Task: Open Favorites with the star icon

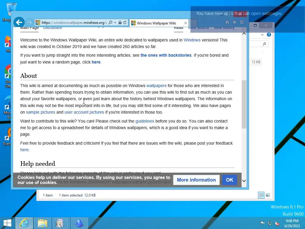Action: (235, 22)
